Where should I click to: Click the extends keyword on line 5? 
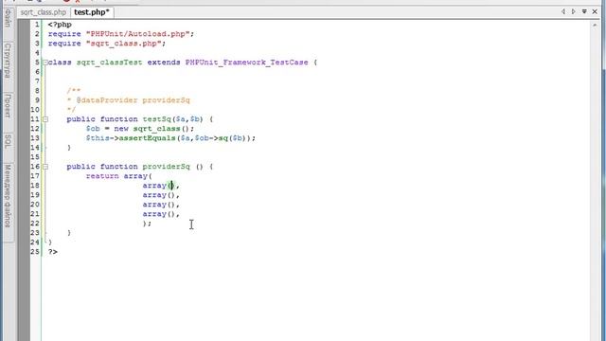point(164,63)
